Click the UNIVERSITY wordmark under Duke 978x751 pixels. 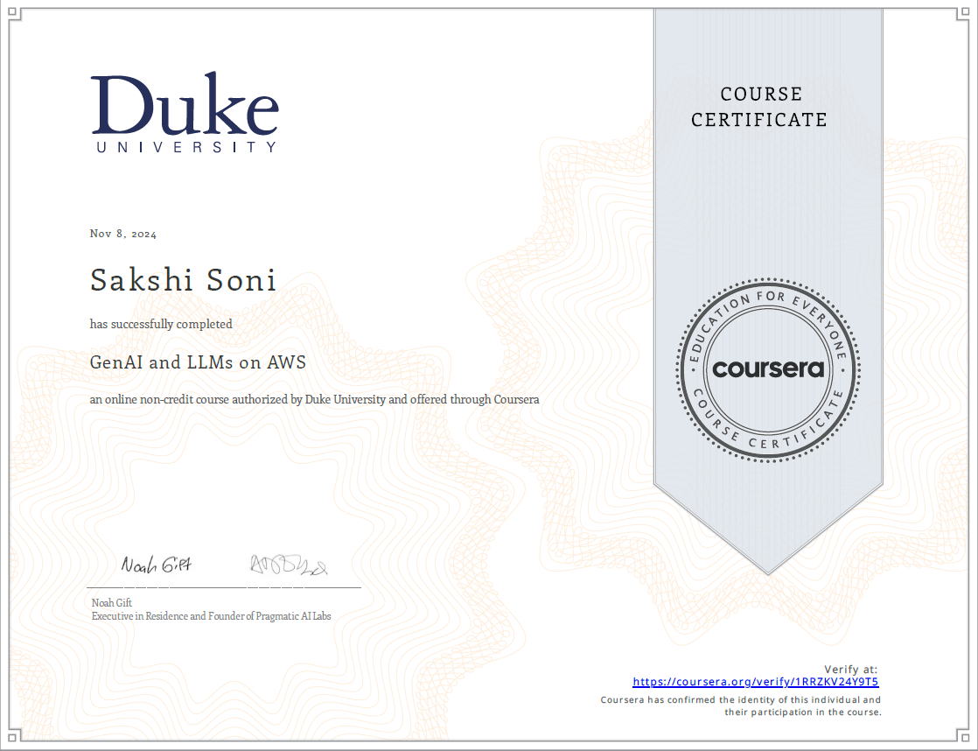click(x=185, y=147)
